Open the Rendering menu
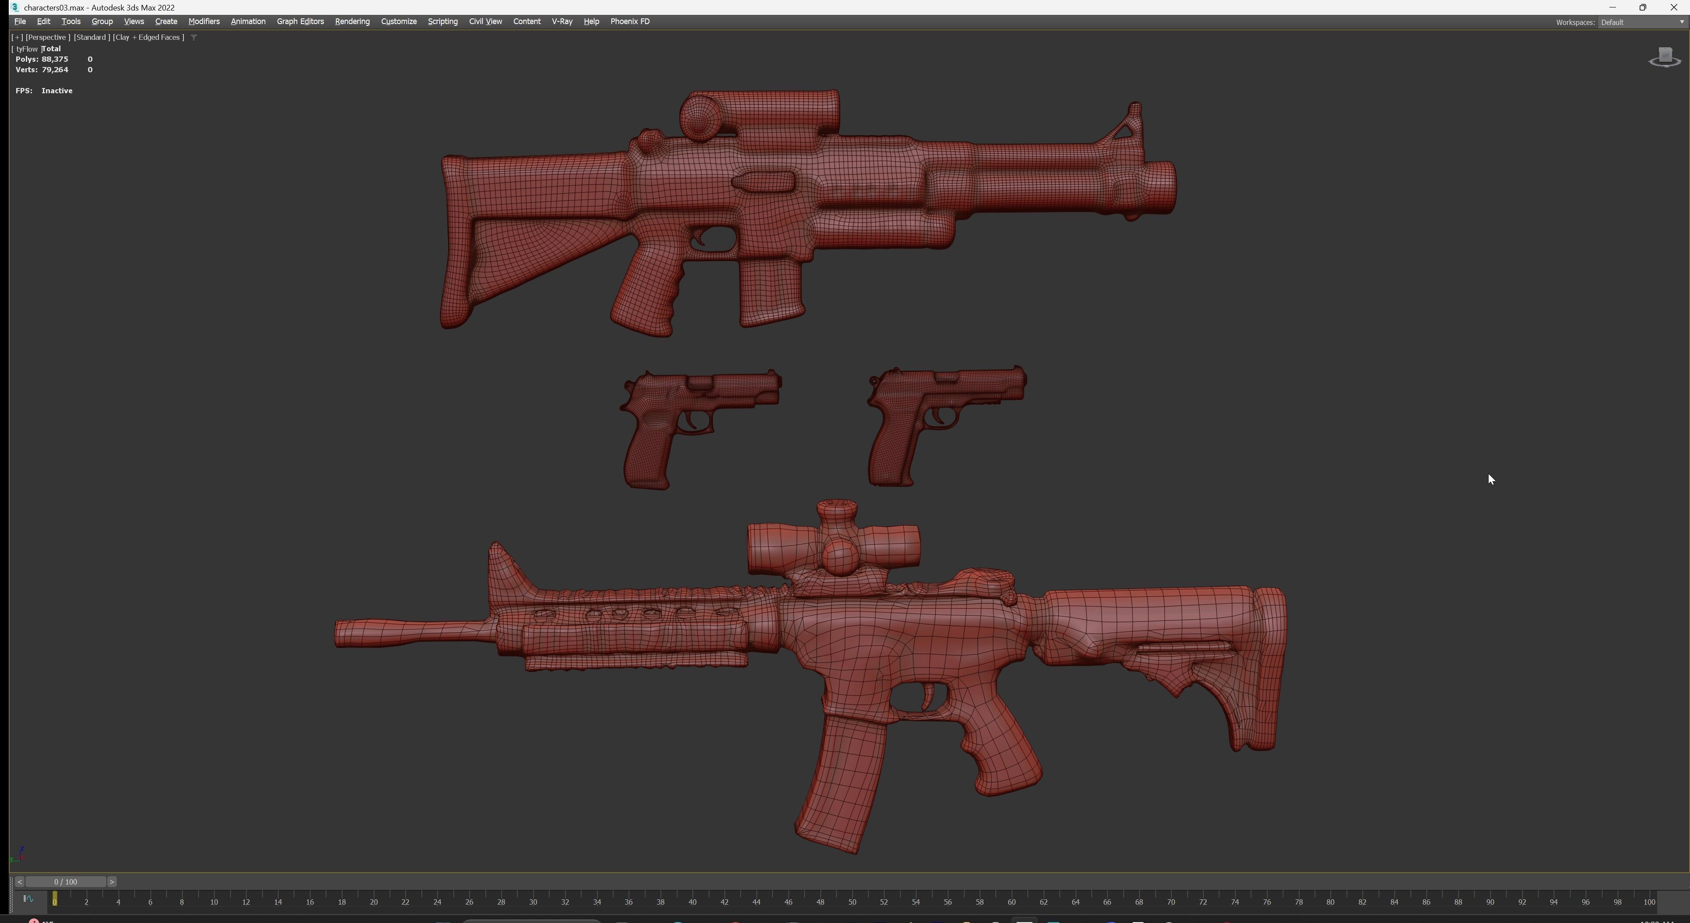Viewport: 1690px width, 923px height. 352,21
